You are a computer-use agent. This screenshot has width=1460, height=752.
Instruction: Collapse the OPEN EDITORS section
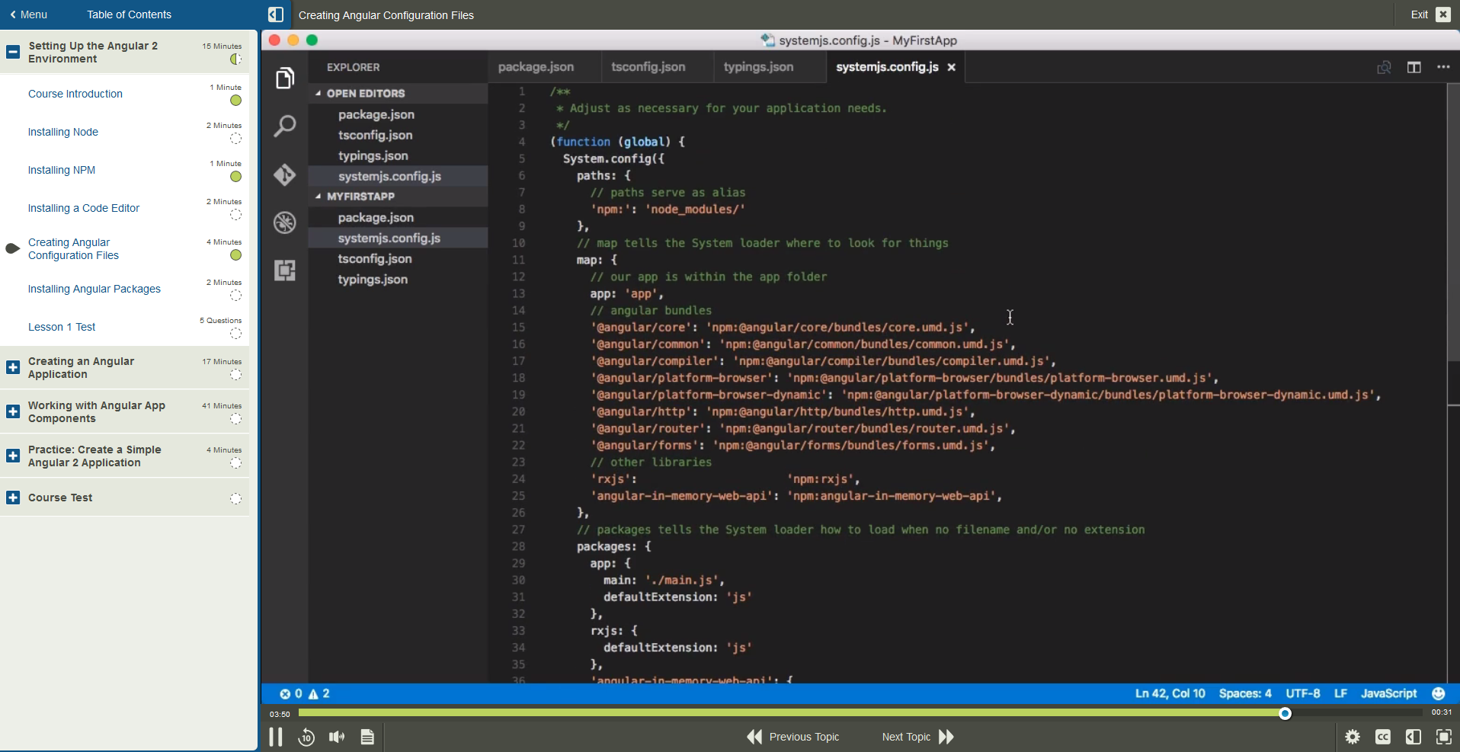pyautogui.click(x=319, y=93)
